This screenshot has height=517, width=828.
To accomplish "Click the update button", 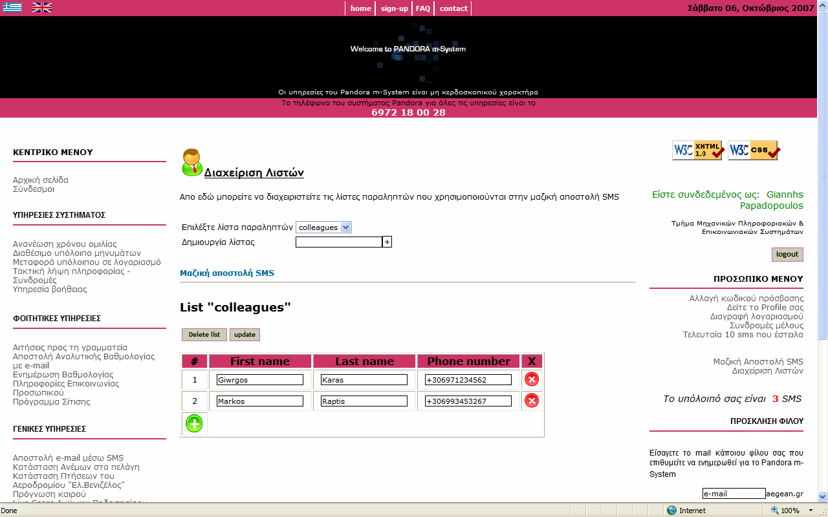I will tap(245, 335).
